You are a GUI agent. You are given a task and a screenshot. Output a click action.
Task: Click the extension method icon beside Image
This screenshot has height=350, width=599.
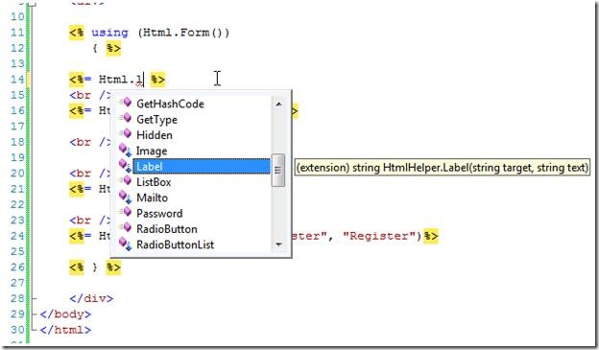click(126, 151)
